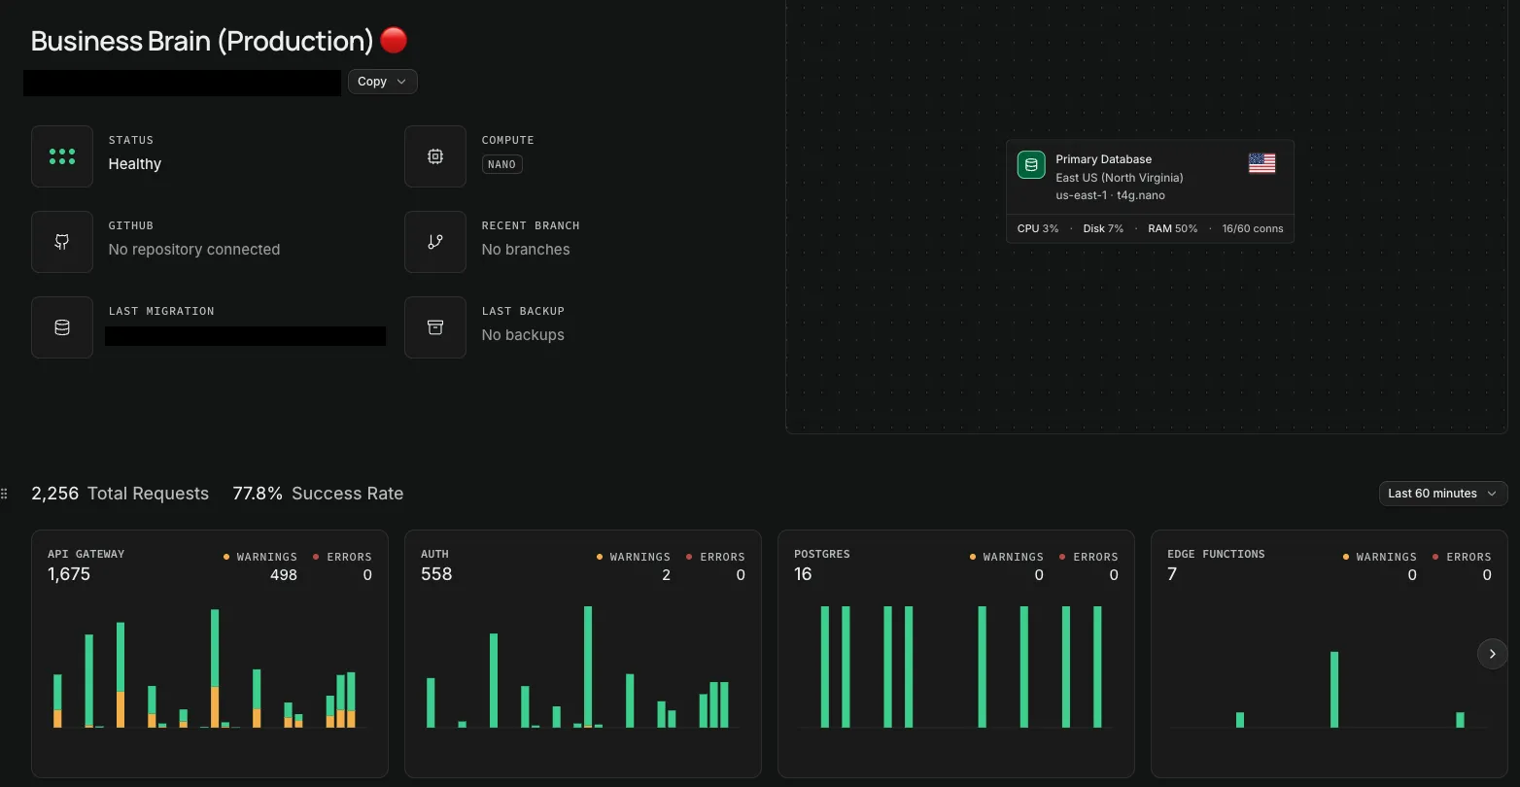Viewport: 1520px width, 787px height.
Task: Click the red circle beside the project title
Action: pyautogui.click(x=394, y=40)
